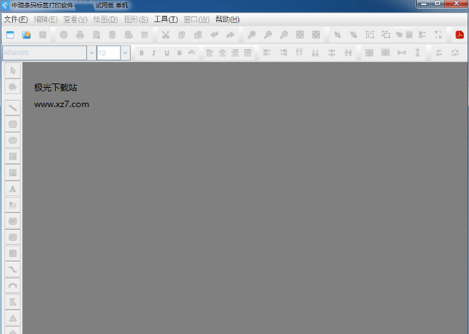This screenshot has height=334, width=469.
Task: Select the arc drawing tool
Action: tap(13, 285)
